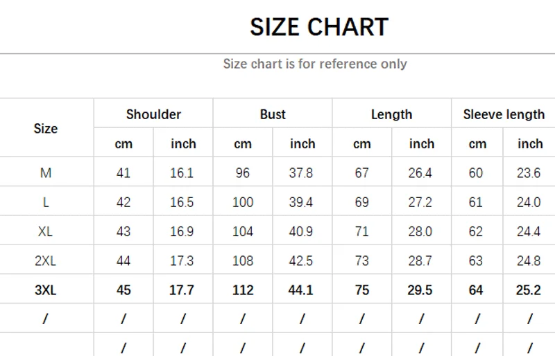Select the bold 3XL size row label

(46, 290)
